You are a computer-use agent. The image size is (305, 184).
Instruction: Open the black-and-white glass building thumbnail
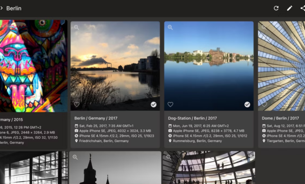[x=34, y=168]
